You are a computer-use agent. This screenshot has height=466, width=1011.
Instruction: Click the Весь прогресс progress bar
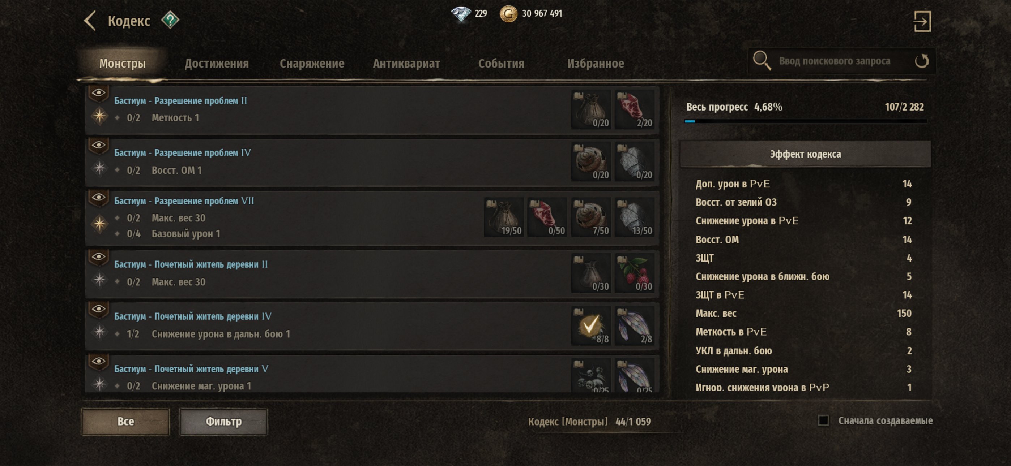point(805,121)
